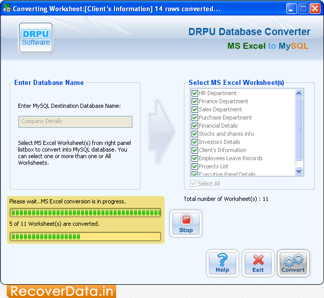
Task: Click the worksheet list scrollbar thumb
Action: pos(299,129)
